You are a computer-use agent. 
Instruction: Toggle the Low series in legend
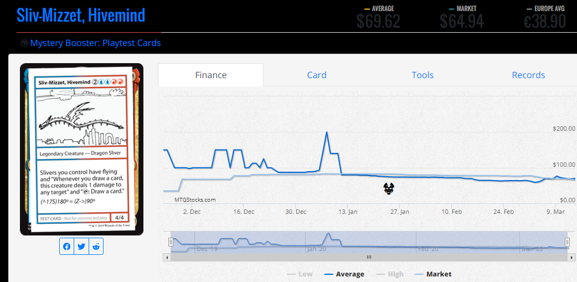point(300,274)
